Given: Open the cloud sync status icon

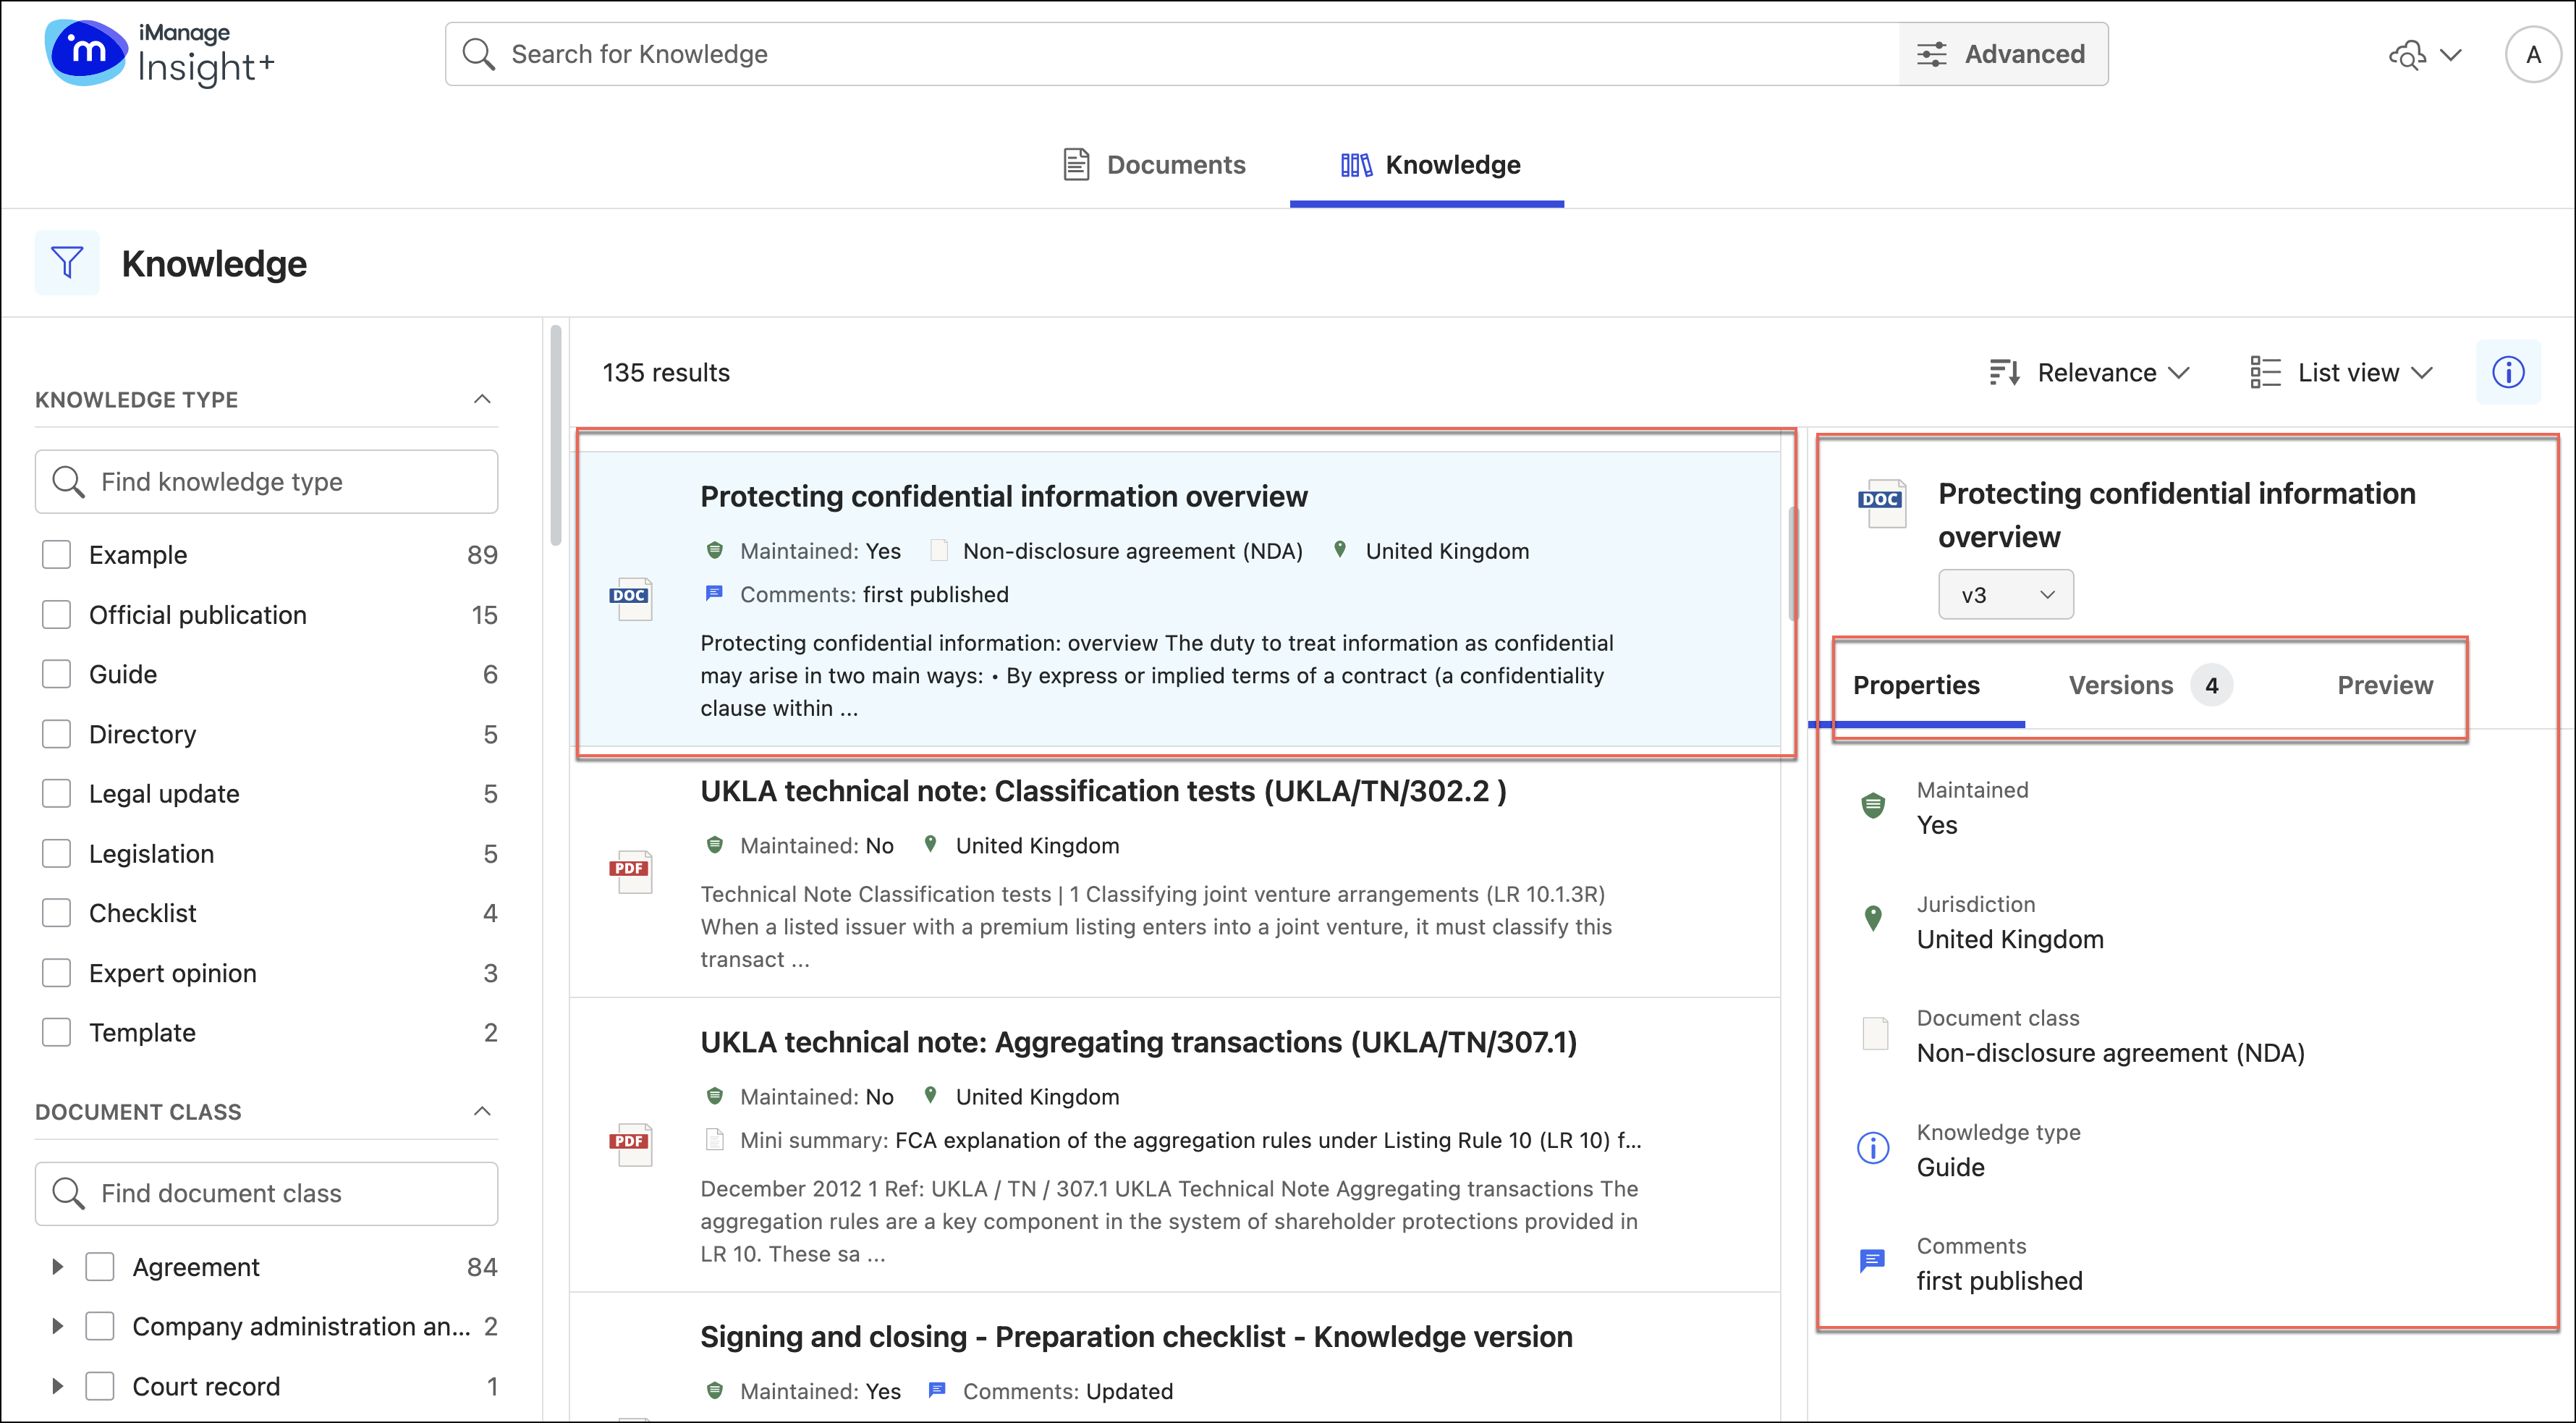Looking at the screenshot, I should (2408, 54).
